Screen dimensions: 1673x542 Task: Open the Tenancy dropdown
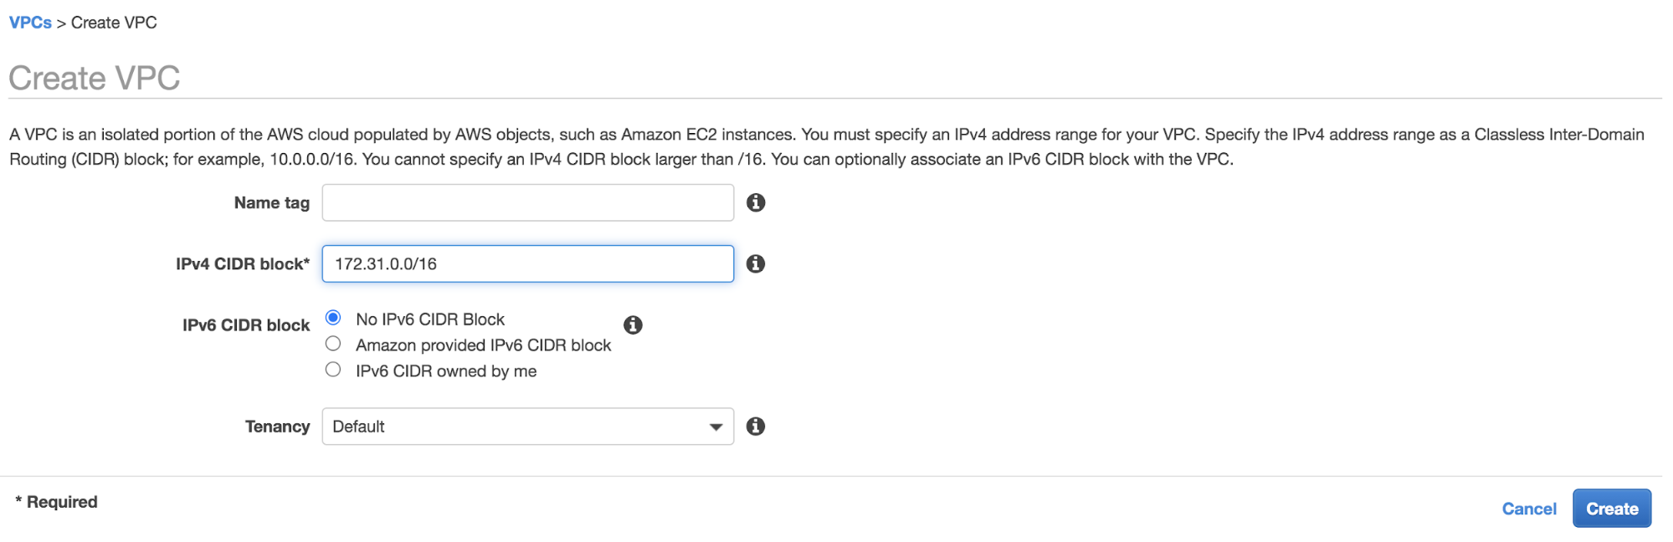pos(527,426)
